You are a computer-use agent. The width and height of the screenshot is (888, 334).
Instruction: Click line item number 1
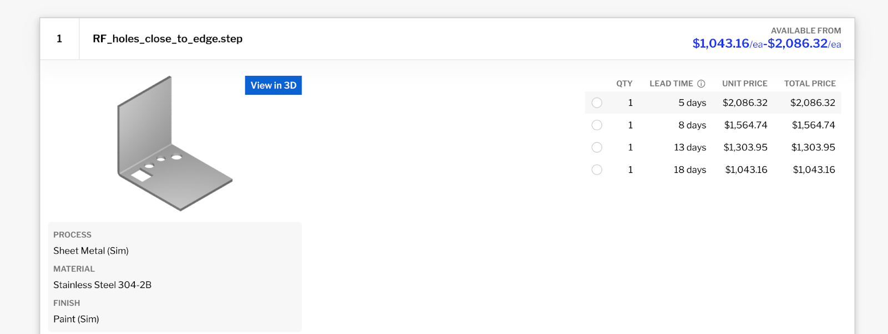pos(59,39)
